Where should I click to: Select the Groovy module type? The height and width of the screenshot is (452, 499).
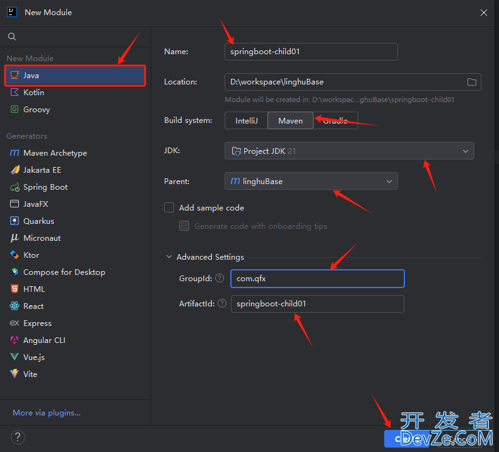pos(75,110)
